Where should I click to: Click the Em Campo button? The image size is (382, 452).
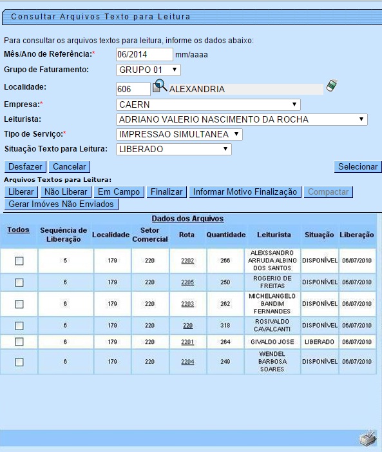click(119, 192)
